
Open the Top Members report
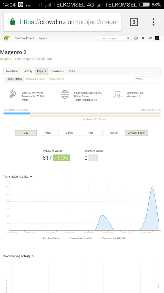[x=56, y=79]
